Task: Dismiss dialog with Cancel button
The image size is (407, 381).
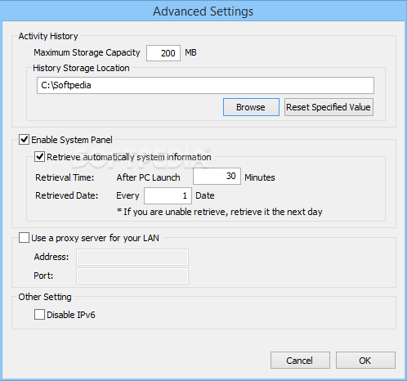Action: pyautogui.click(x=300, y=361)
